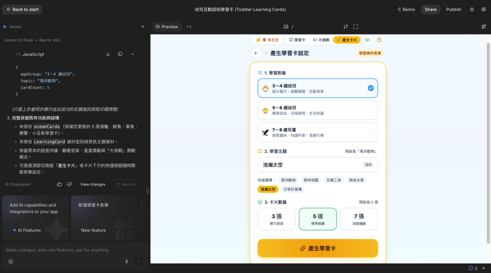Viewport: 491px width, 273px height.
Task: Click the 產生學習卡 generate button
Action: 317,248
